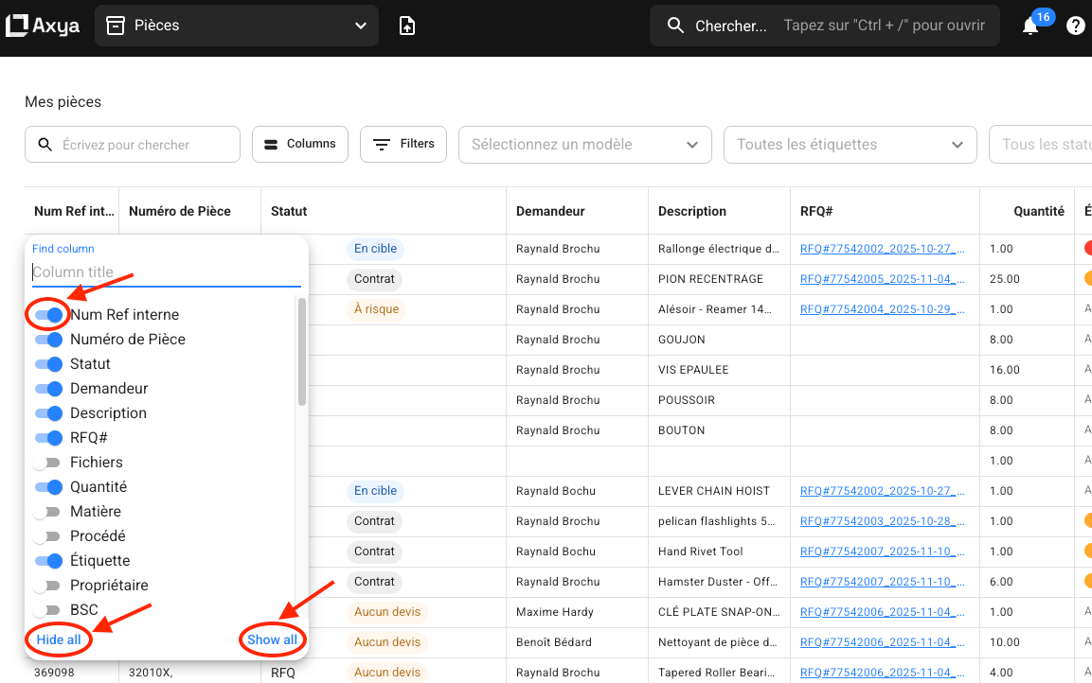Open the Toutes les étiquettes dropdown

coord(850,145)
